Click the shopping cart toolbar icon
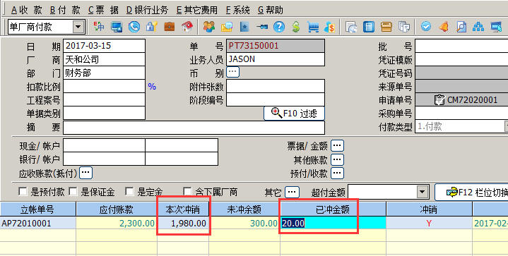The height and width of the screenshot is (256, 508). click(x=313, y=27)
